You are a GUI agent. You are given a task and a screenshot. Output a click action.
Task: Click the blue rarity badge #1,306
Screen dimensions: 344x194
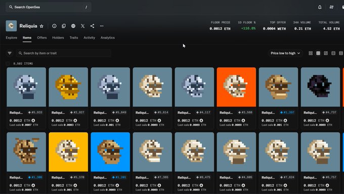coord(35,177)
